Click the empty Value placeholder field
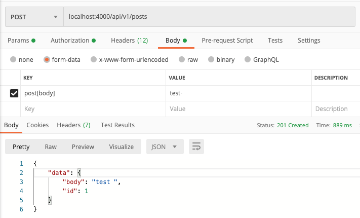This screenshot has width=360, height=218. pos(238,109)
